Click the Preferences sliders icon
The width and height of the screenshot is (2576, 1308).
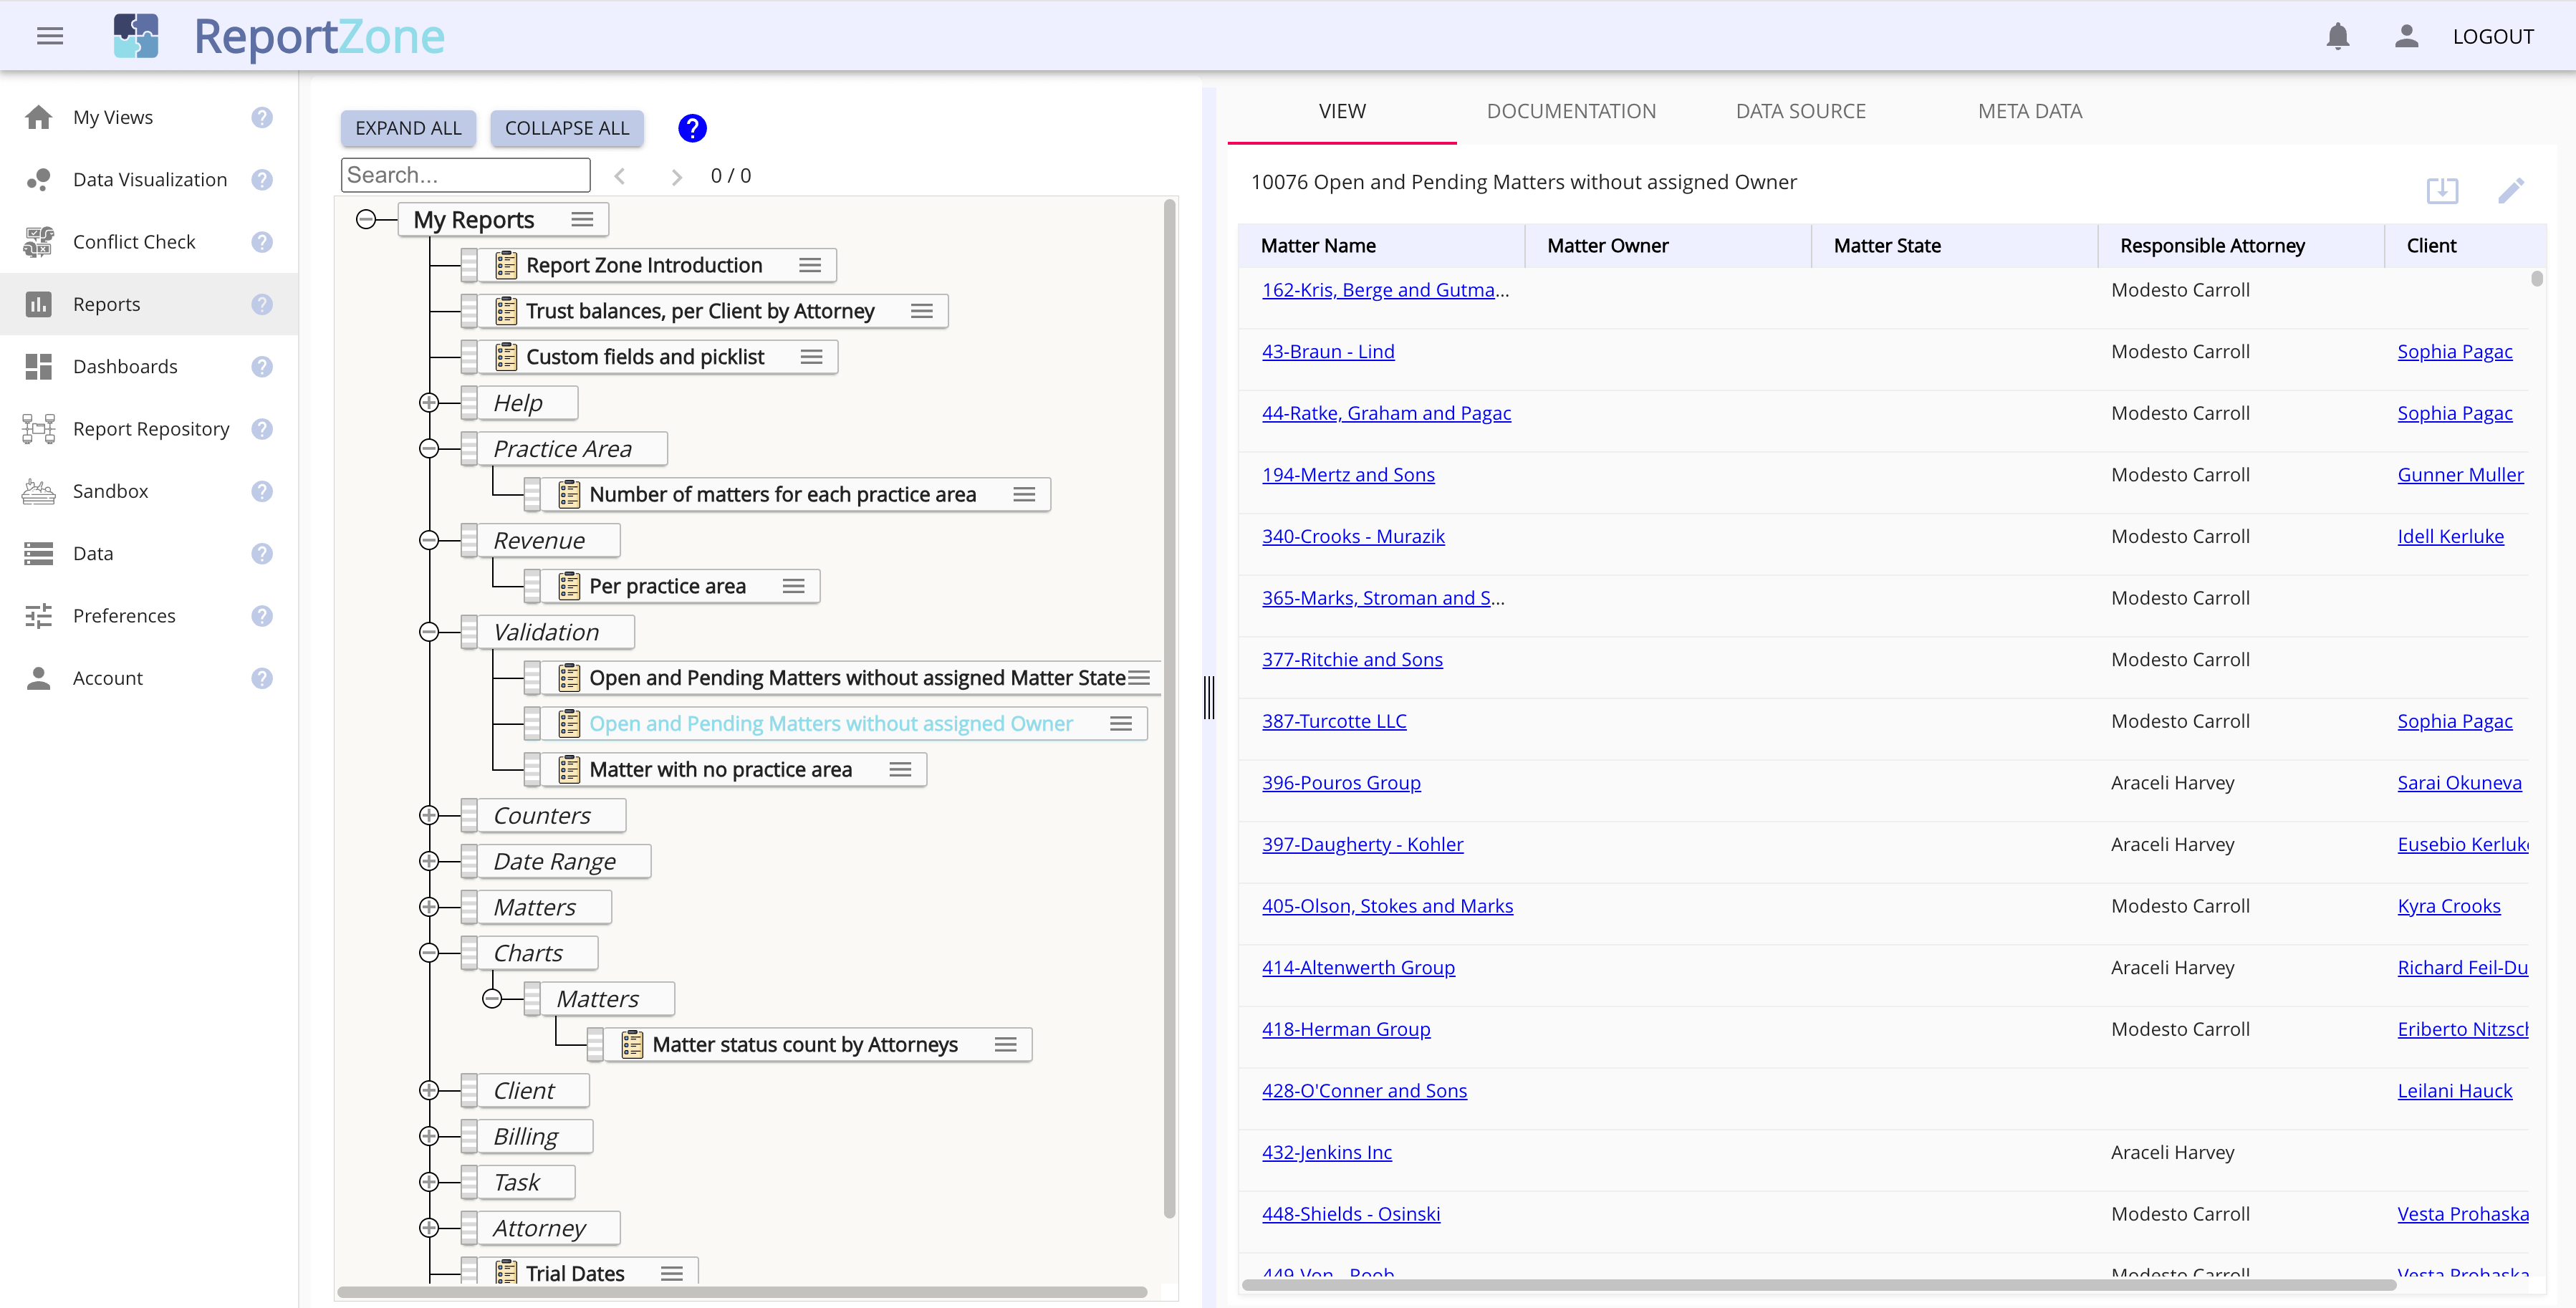(x=39, y=616)
